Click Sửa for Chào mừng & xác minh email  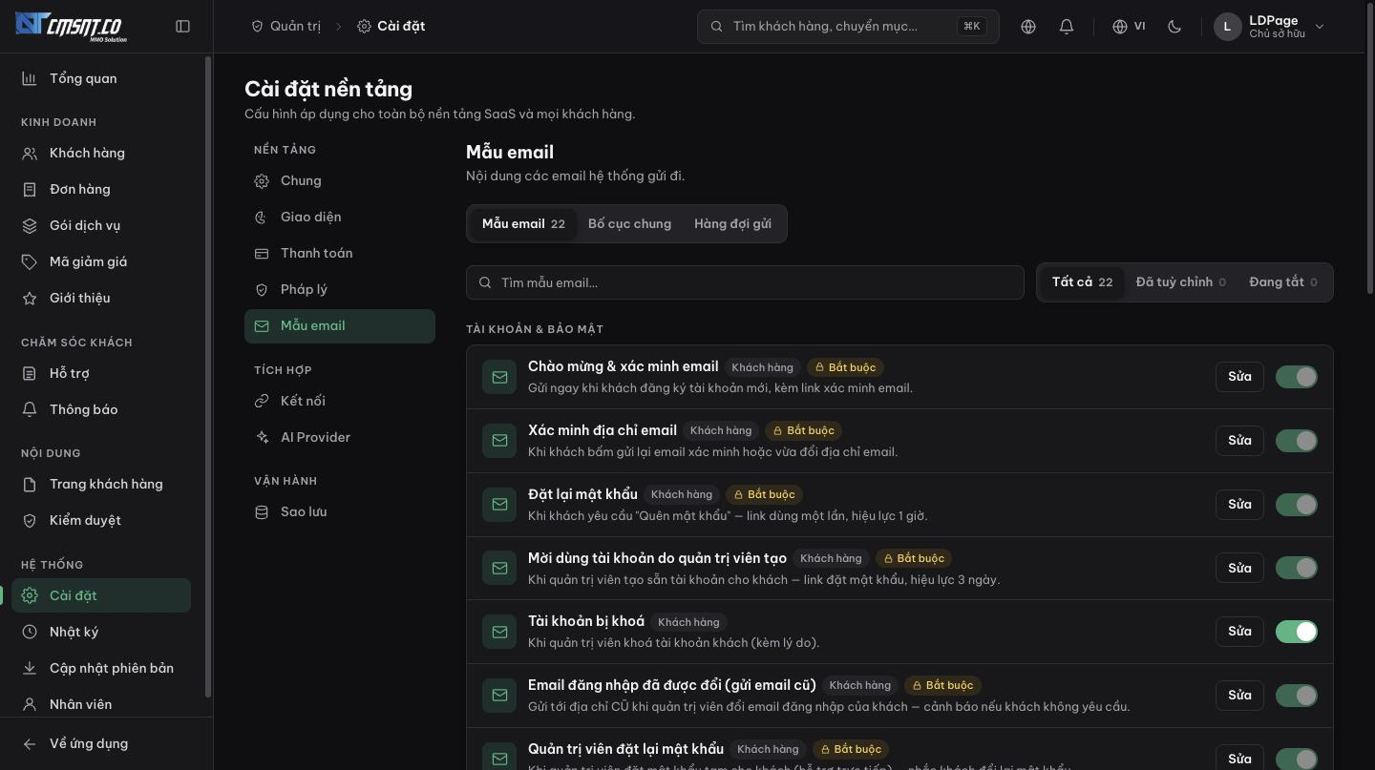coord(1239,377)
